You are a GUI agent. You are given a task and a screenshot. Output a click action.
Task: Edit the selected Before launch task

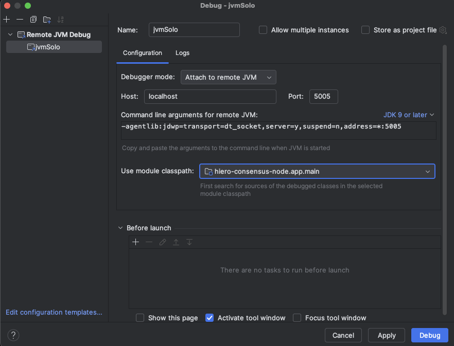pyautogui.click(x=162, y=242)
